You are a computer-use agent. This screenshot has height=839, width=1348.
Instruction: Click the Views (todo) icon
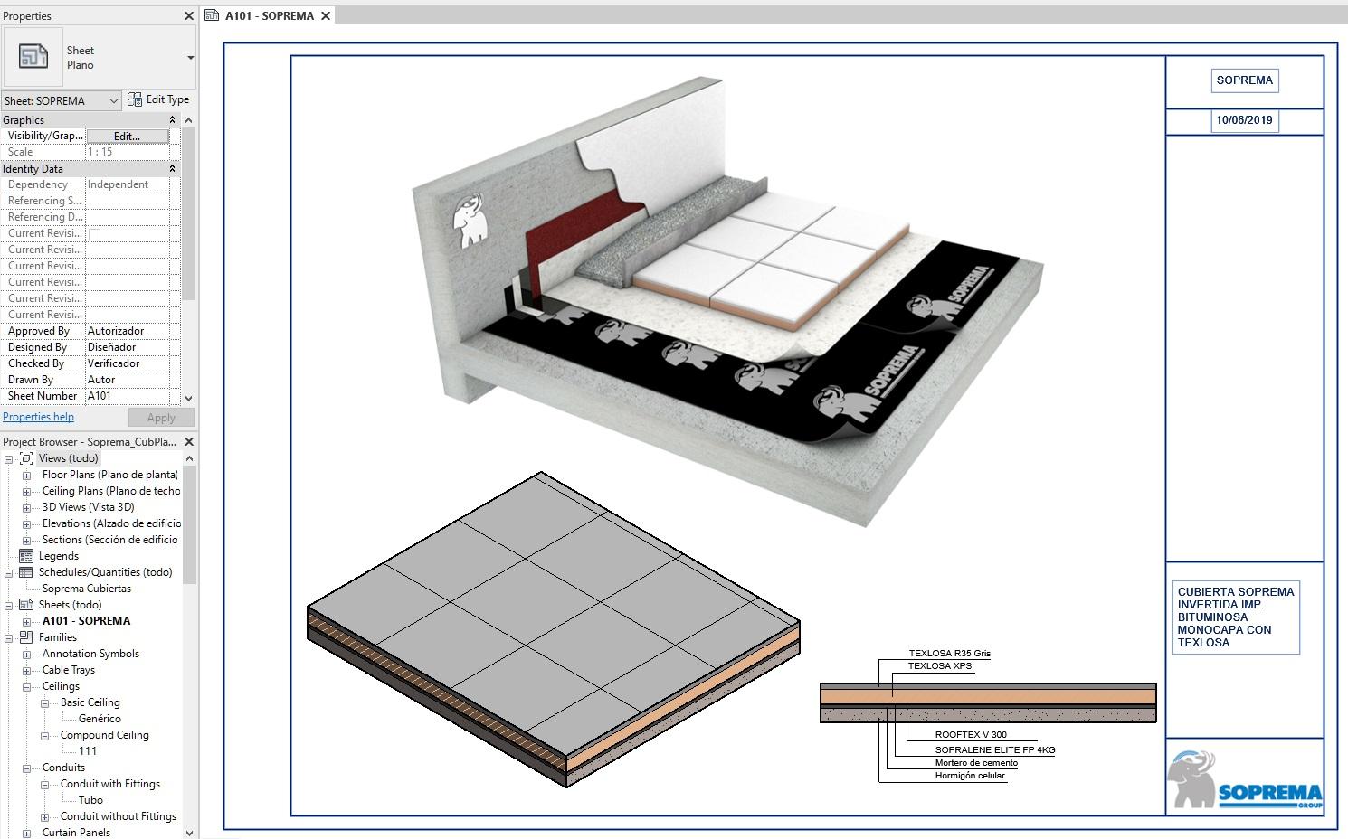[x=26, y=458]
